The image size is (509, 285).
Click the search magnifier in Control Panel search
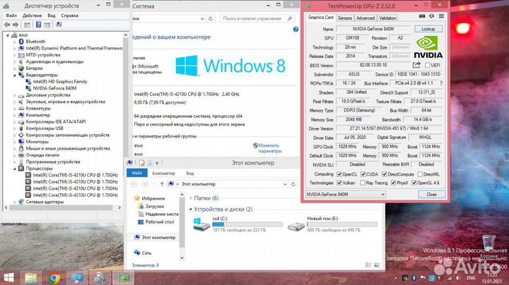tap(290, 19)
